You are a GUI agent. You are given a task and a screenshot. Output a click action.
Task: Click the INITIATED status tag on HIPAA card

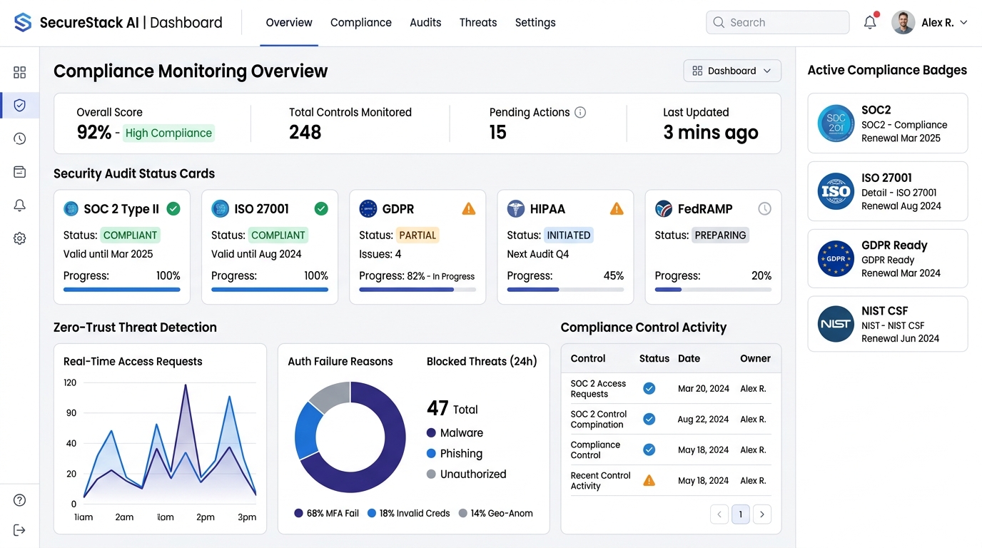(569, 235)
